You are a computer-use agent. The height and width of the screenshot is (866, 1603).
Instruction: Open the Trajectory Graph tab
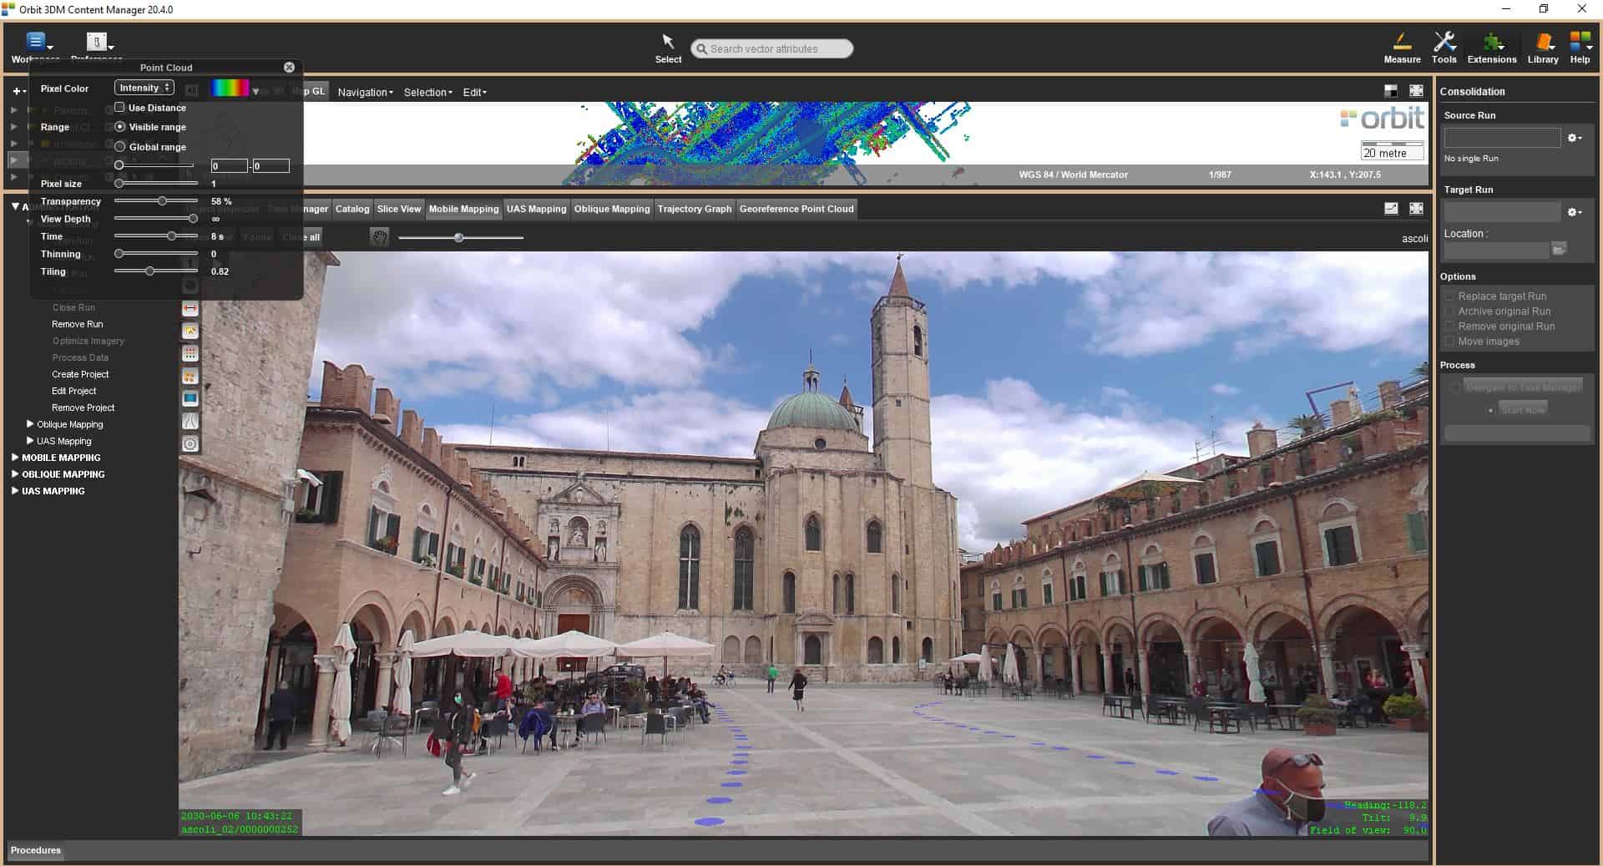(x=694, y=209)
